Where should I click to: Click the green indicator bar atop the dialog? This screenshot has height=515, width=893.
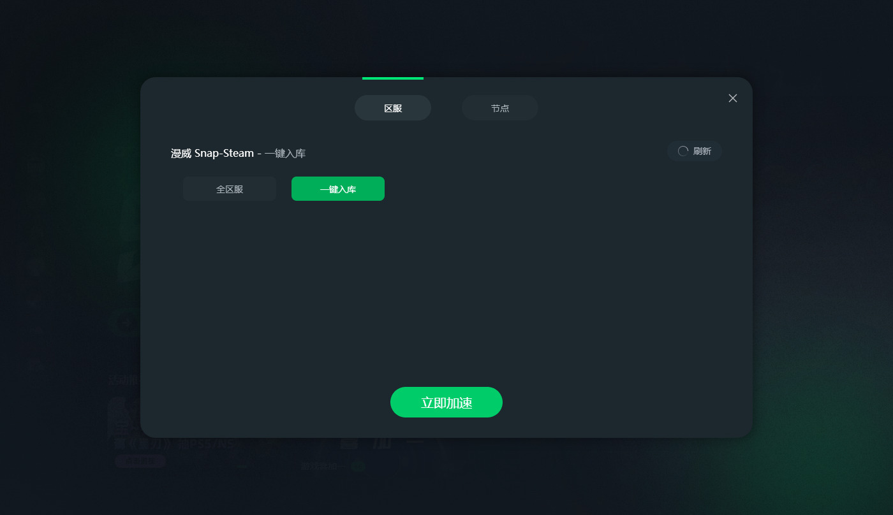tap(393, 78)
